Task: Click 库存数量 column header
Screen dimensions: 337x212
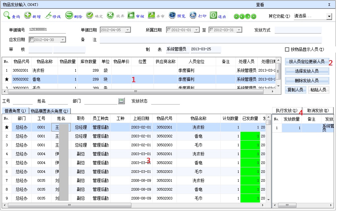Action: pos(88,62)
